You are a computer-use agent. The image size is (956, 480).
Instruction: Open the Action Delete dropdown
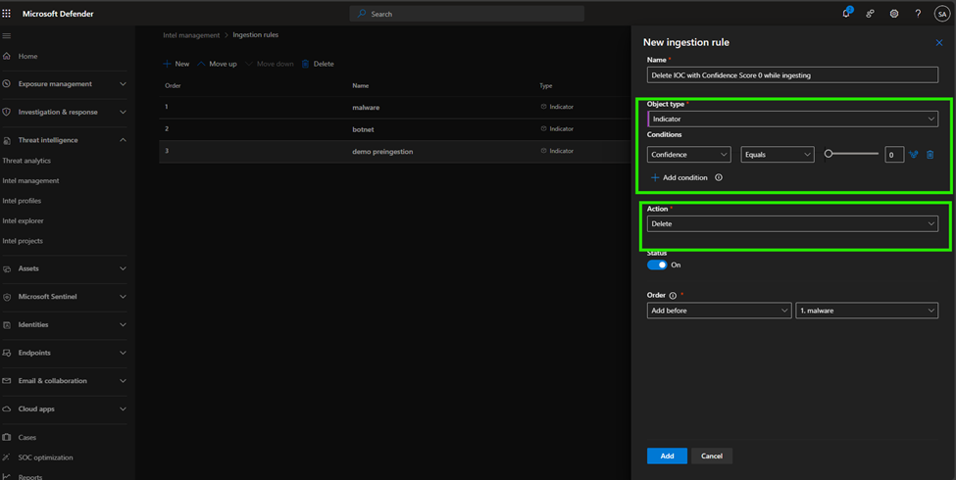pyautogui.click(x=792, y=223)
